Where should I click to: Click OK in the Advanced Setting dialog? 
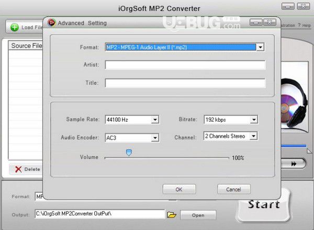click(x=179, y=189)
